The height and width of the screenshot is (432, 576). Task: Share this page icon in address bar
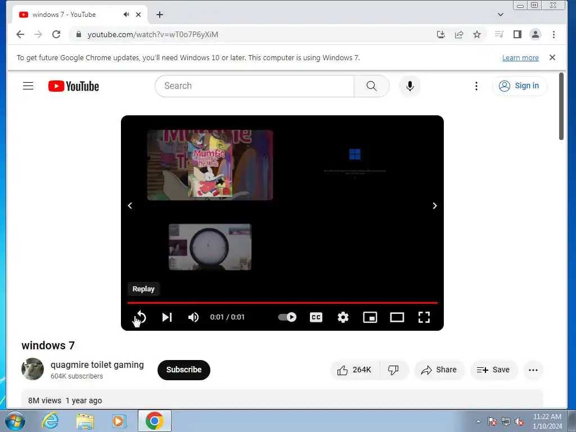coord(459,34)
